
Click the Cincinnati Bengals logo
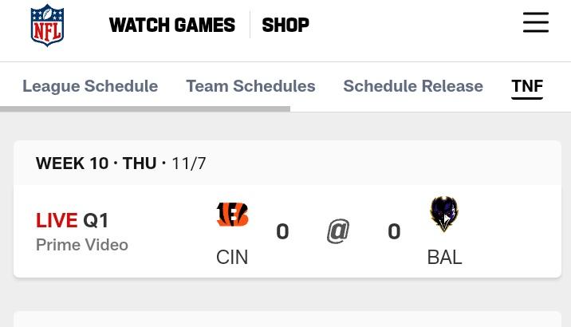(232, 215)
